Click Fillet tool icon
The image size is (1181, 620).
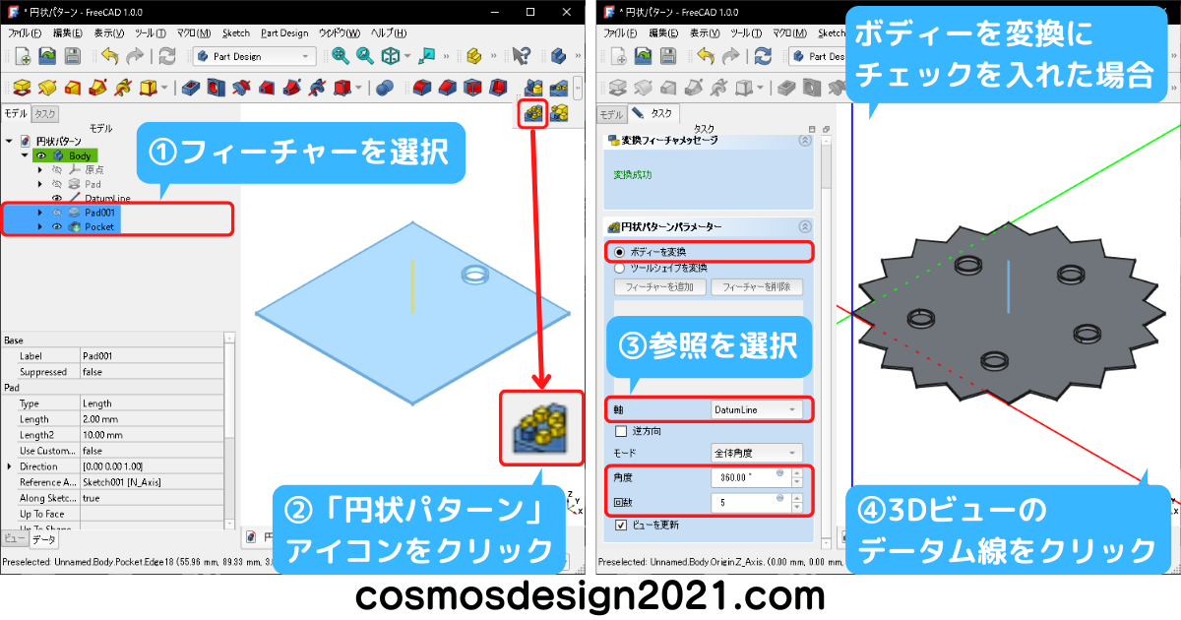coord(422,88)
